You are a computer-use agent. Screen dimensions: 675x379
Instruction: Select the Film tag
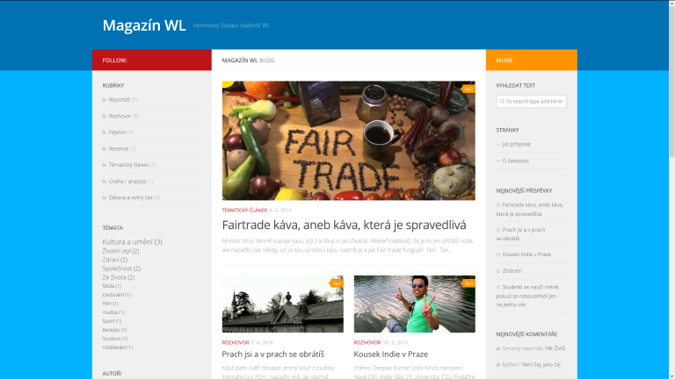[110, 304]
